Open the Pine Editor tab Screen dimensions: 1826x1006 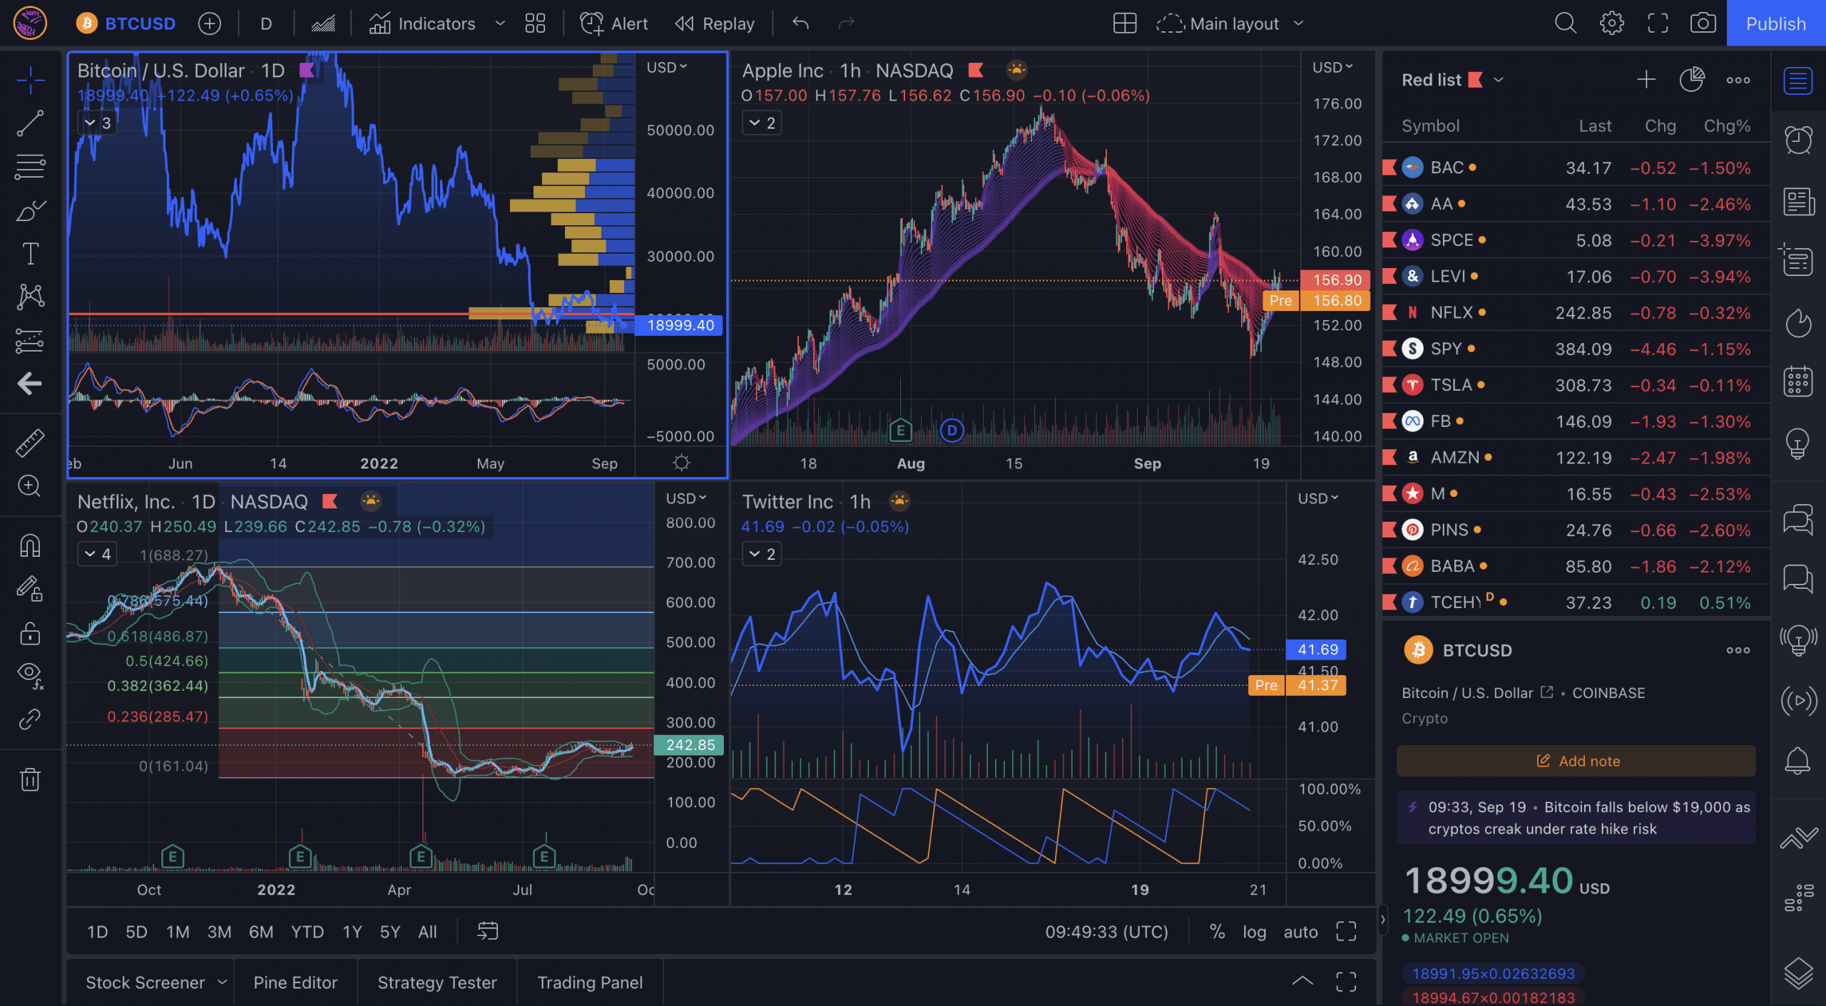click(x=295, y=982)
